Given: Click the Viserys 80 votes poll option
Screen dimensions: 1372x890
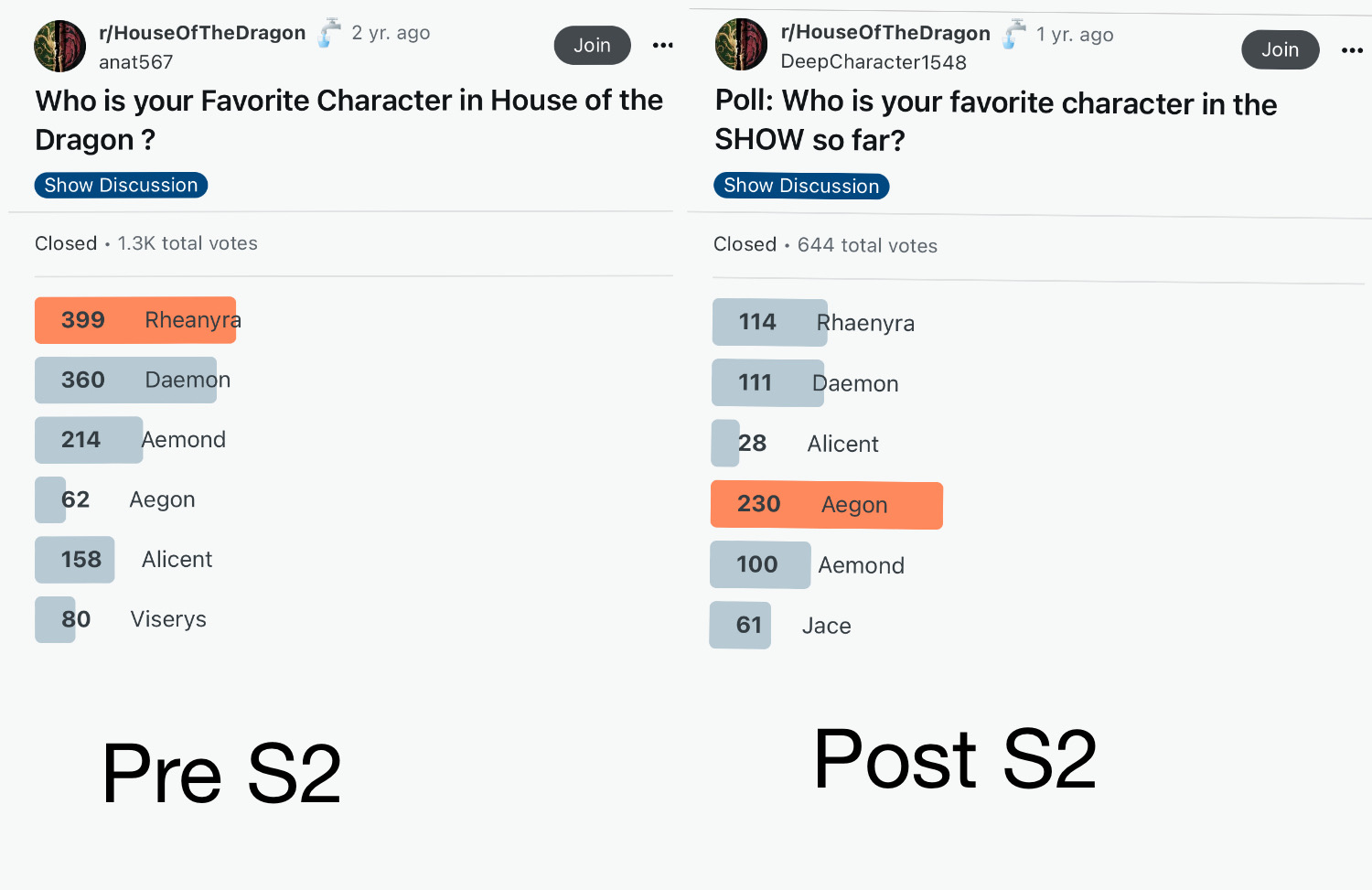Looking at the screenshot, I should 121,619.
